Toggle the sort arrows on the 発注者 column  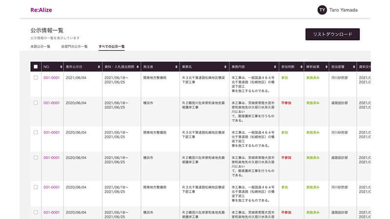[176, 67]
